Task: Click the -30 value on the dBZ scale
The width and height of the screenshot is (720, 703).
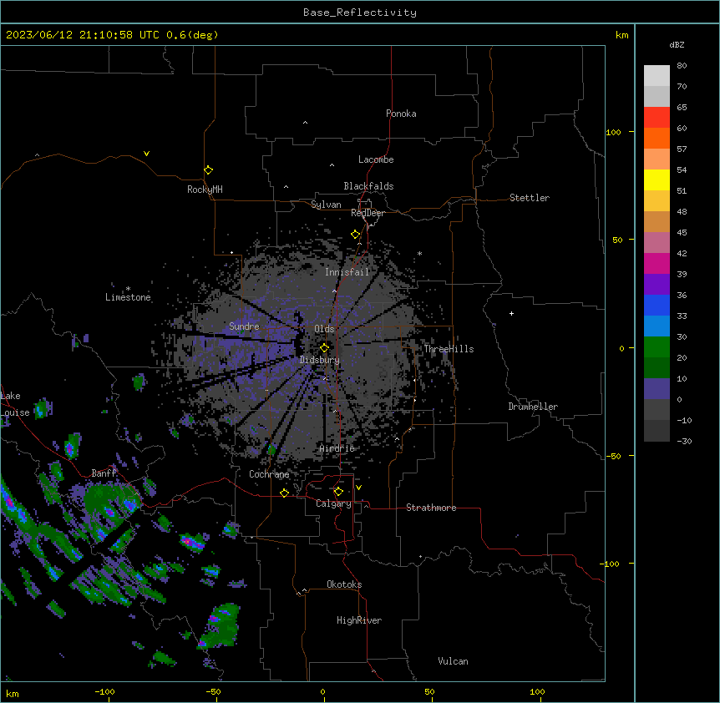Action: (684, 441)
